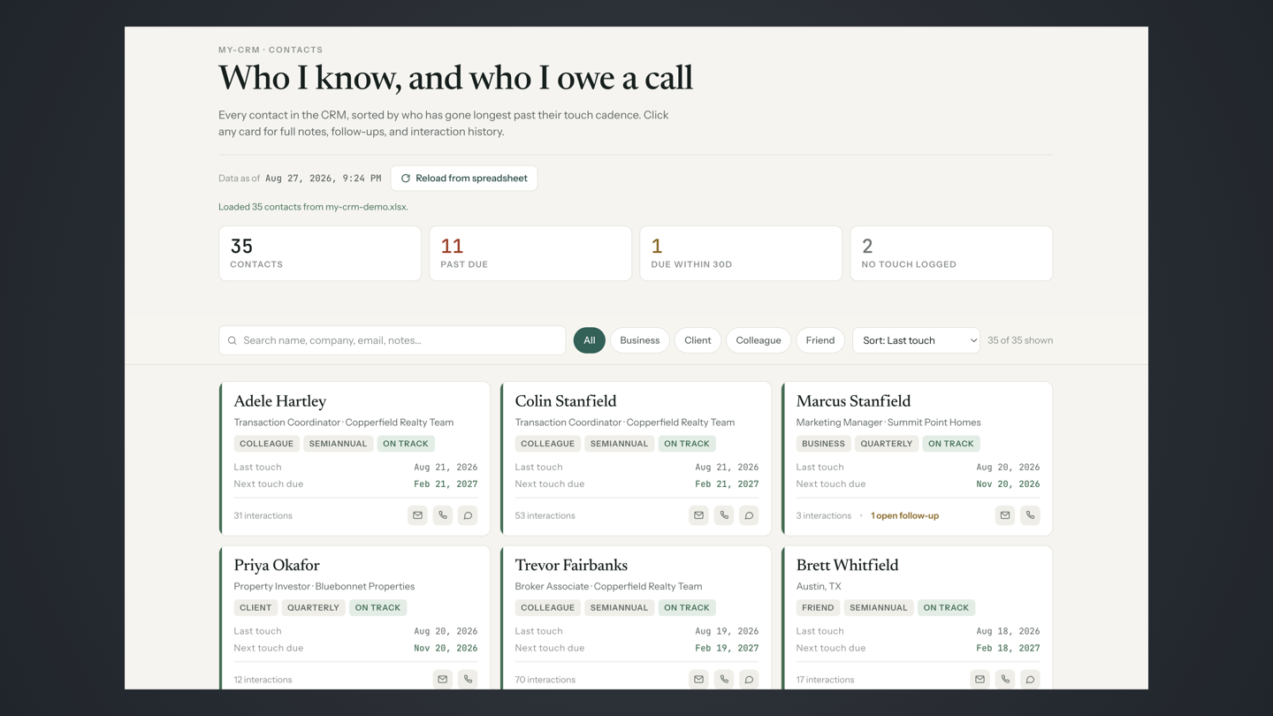This screenshot has height=716, width=1273.
Task: Click the message bubble icon on Brett Whitfield's card
Action: pyautogui.click(x=1030, y=679)
